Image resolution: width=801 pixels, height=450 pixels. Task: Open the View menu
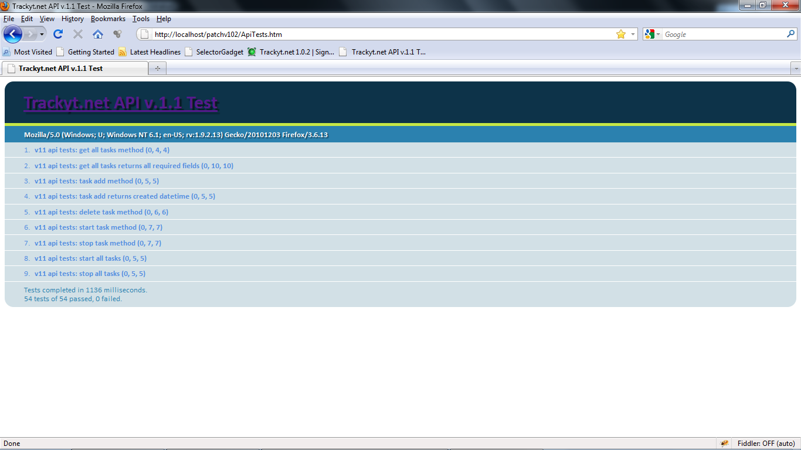(47, 19)
